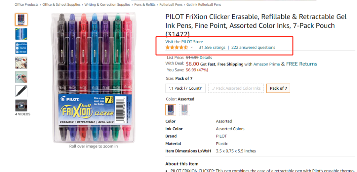
Task: Select the first pen pack thumbnail
Action: pos(21,20)
